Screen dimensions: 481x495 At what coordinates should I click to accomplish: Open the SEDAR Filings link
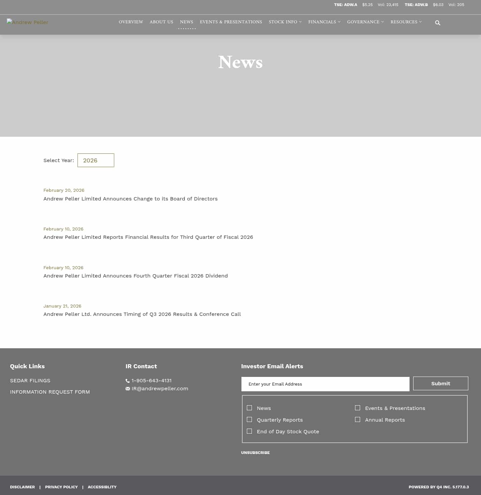(x=30, y=380)
